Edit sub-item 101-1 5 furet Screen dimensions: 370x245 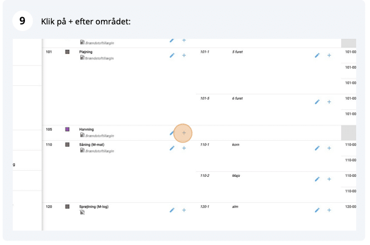coord(317,55)
